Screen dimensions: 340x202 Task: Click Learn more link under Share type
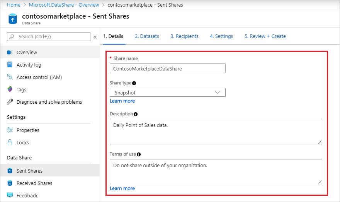tap(122, 101)
